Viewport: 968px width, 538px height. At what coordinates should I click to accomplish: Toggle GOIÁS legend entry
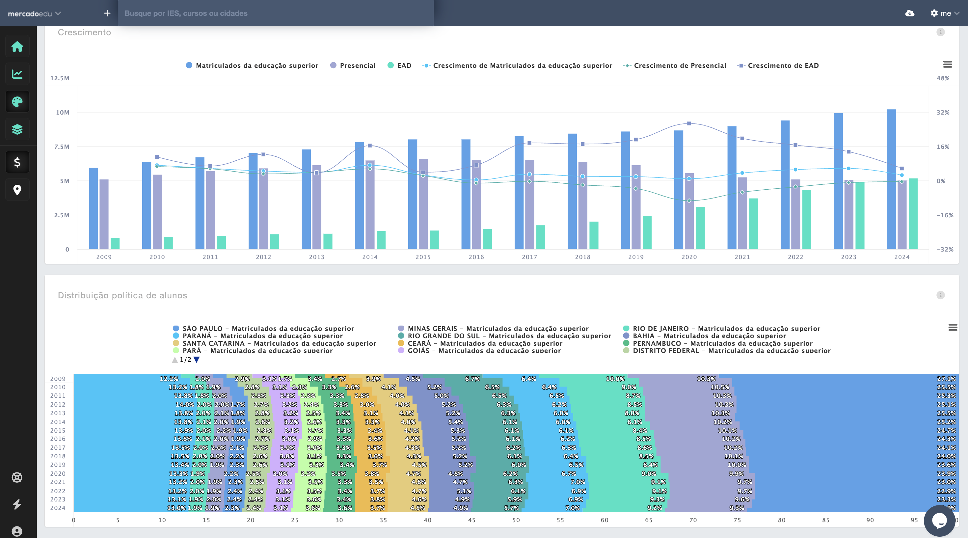479,351
